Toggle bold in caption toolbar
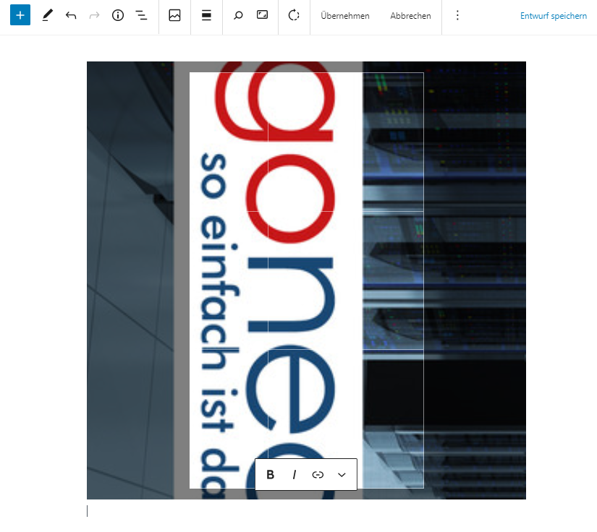This screenshot has height=532, width=597. coord(271,475)
